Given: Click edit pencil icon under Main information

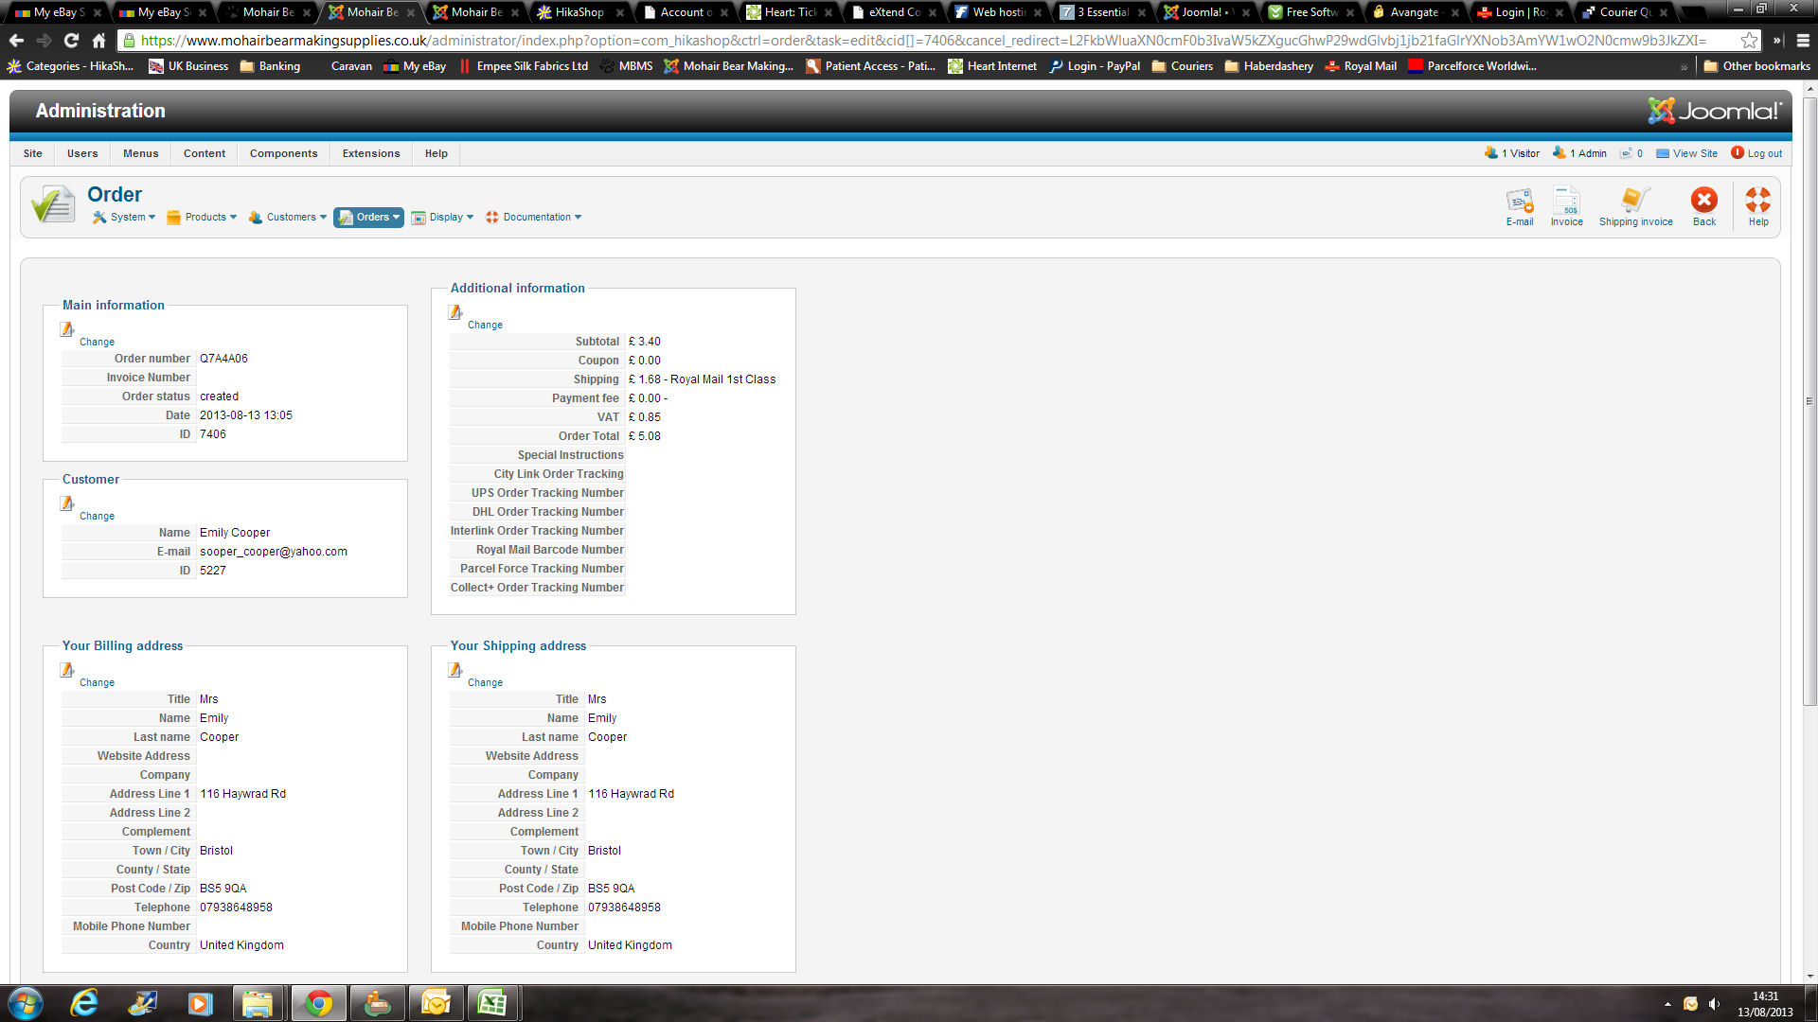Looking at the screenshot, I should (67, 329).
